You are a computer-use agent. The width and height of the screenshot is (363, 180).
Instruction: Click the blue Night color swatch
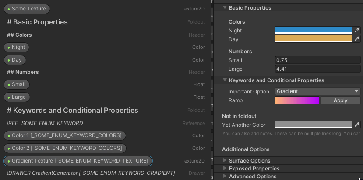click(x=314, y=30)
